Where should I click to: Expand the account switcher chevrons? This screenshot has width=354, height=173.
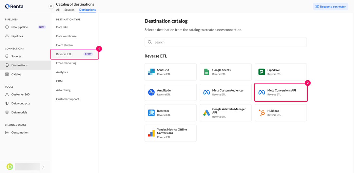tap(43, 167)
